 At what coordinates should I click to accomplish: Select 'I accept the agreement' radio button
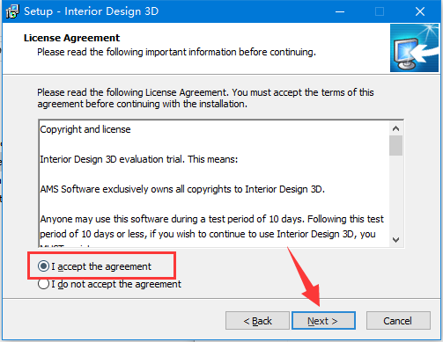pos(43,266)
